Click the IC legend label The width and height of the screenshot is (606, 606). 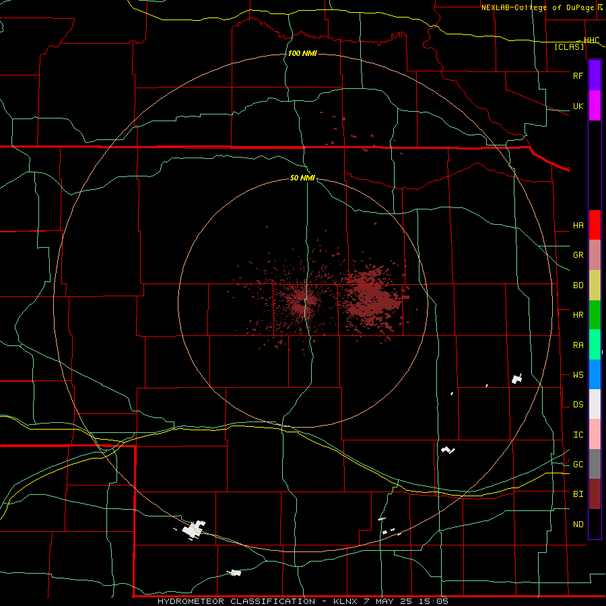coord(578,434)
